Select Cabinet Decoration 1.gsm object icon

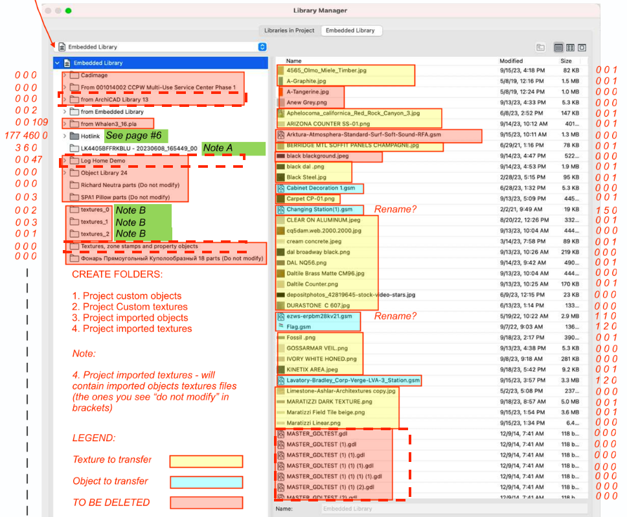click(x=280, y=188)
